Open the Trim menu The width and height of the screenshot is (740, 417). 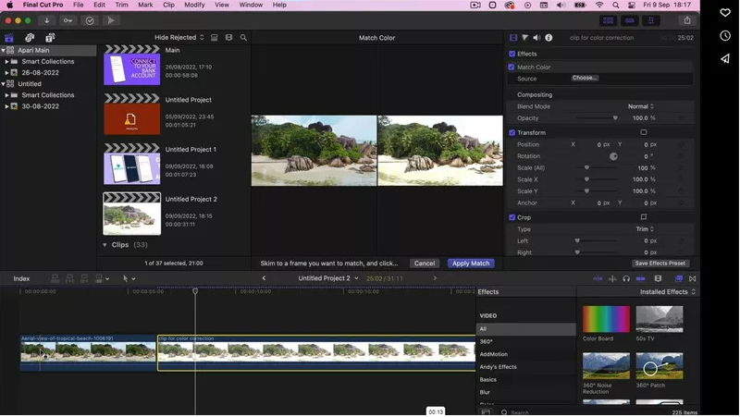point(122,5)
